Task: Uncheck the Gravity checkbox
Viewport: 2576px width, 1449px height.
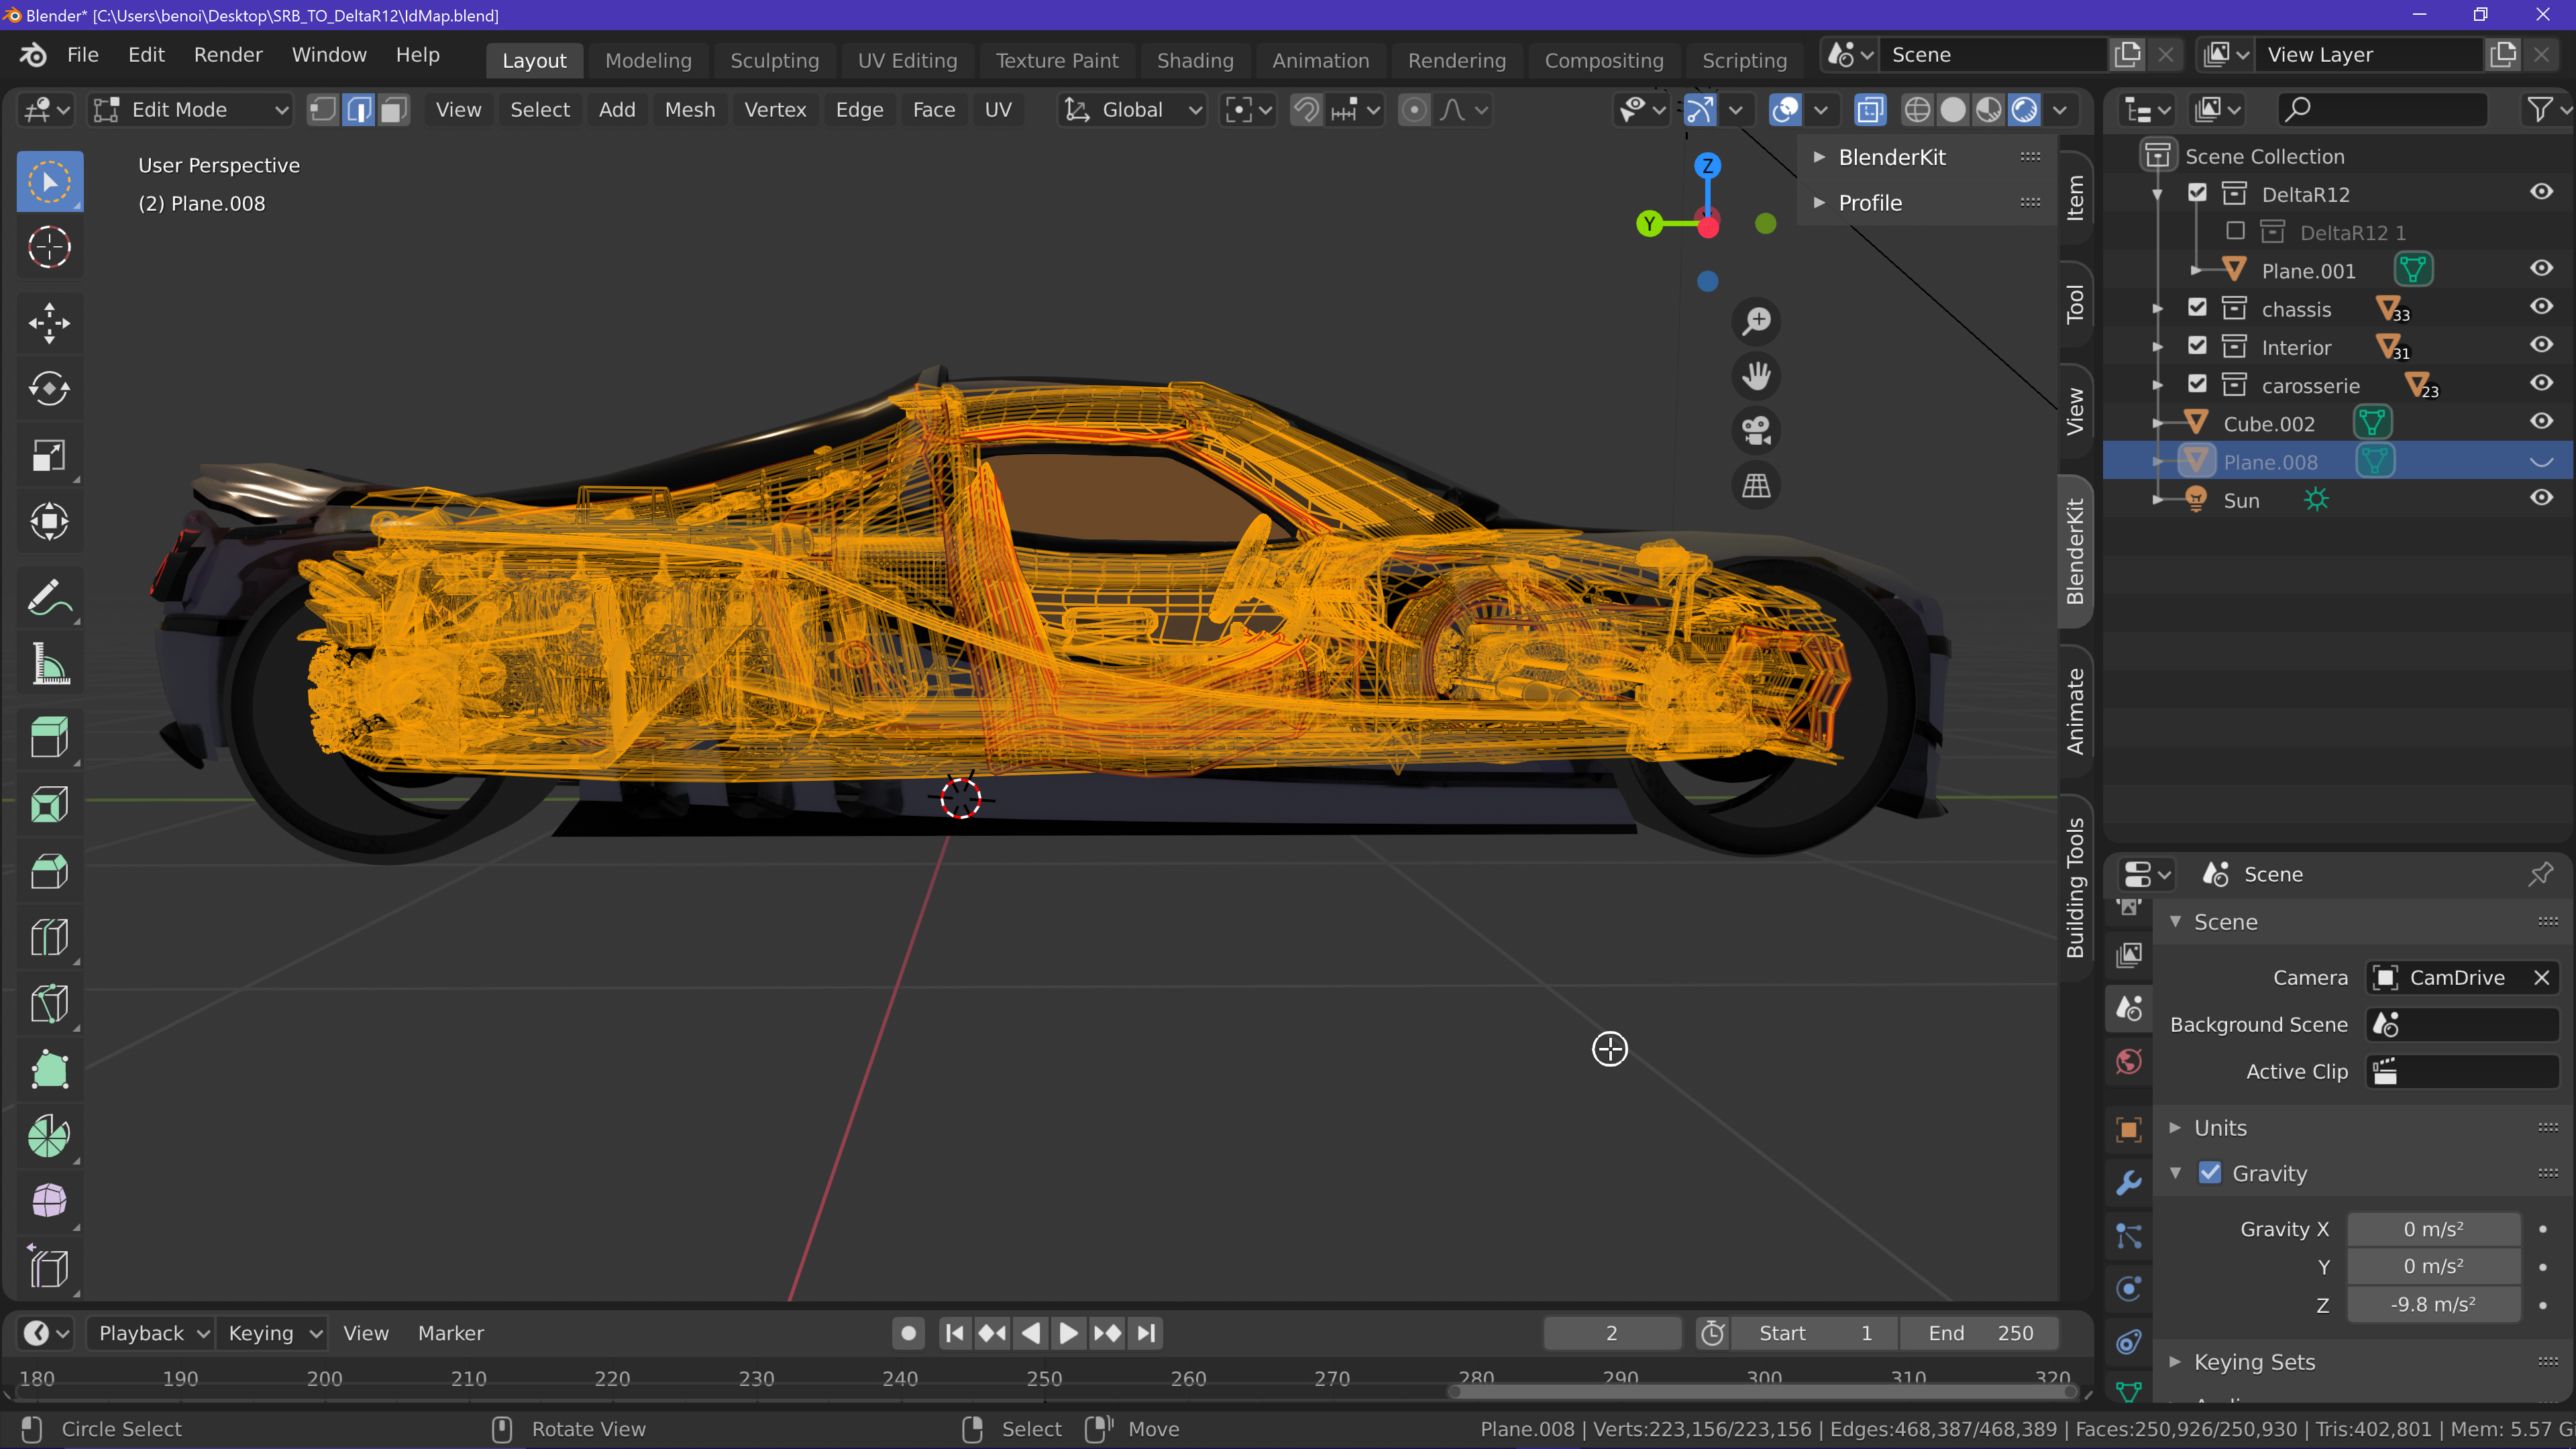Action: coord(2210,1173)
